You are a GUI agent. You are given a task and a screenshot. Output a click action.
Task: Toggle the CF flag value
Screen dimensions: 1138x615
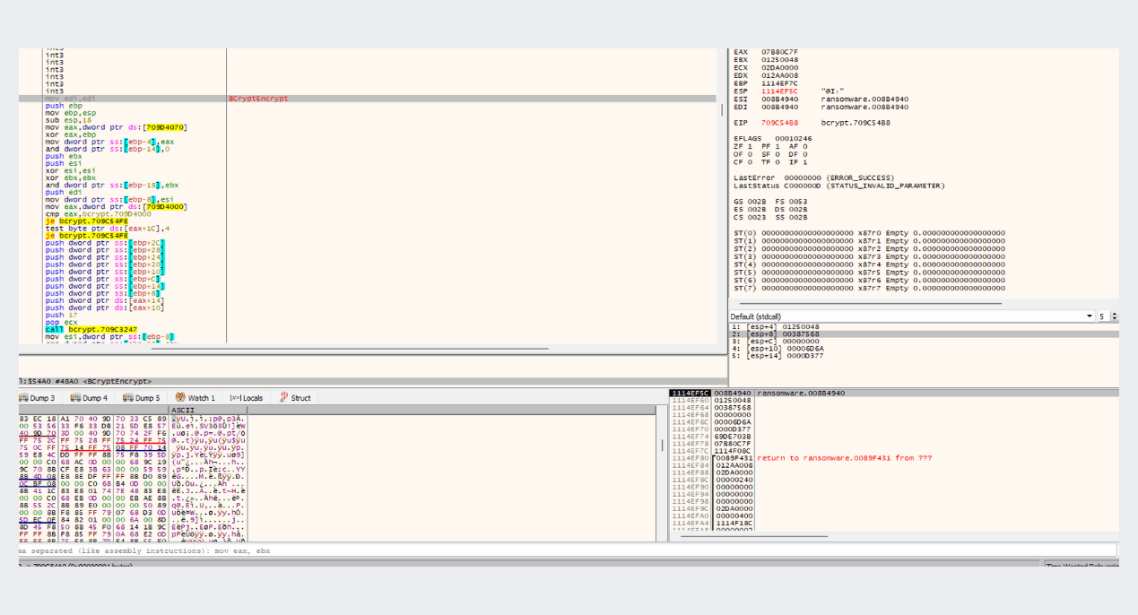(750, 162)
